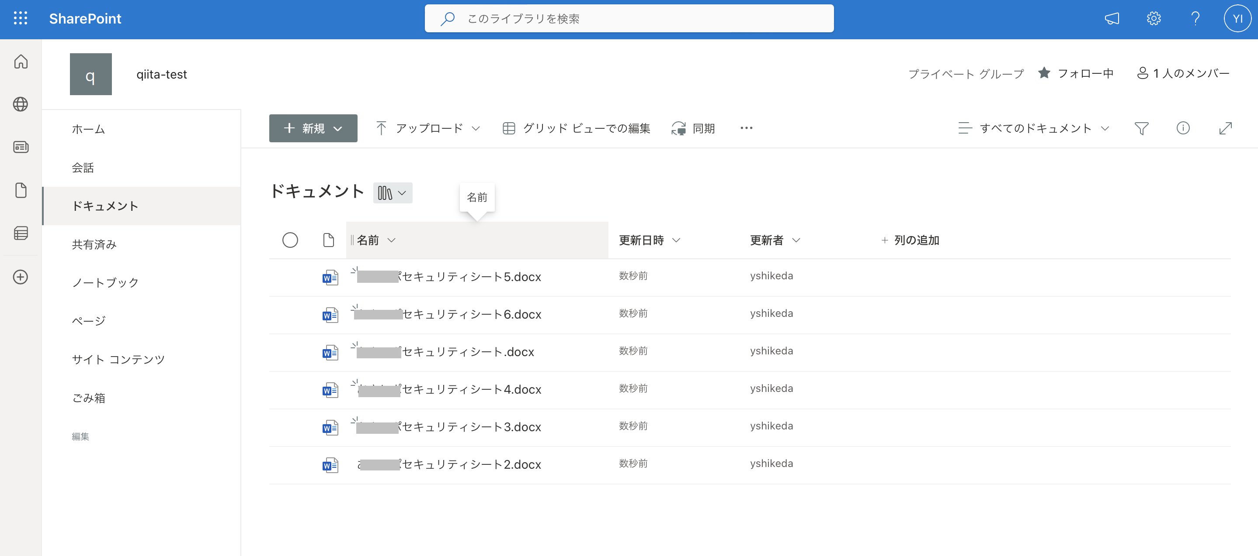Viewport: 1258px width, 556px height.
Task: Open the Microsoft 365 app launcher waffle
Action: [x=20, y=18]
